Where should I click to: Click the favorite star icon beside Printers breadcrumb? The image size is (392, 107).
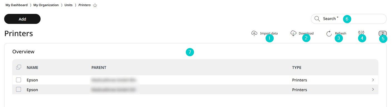coord(95,5)
